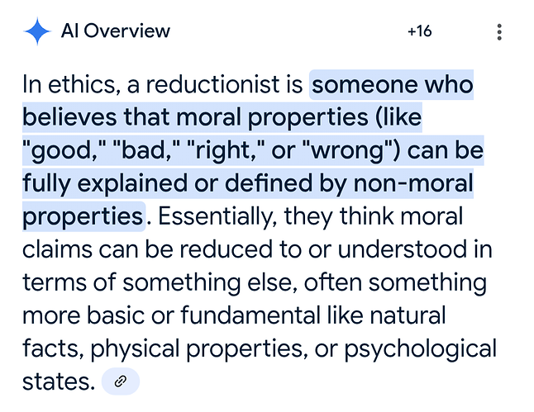Click the link chip icon after 'states.'

(x=121, y=381)
